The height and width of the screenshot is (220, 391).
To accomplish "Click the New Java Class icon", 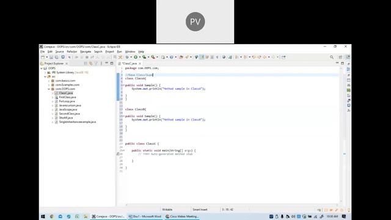I will (172, 57).
